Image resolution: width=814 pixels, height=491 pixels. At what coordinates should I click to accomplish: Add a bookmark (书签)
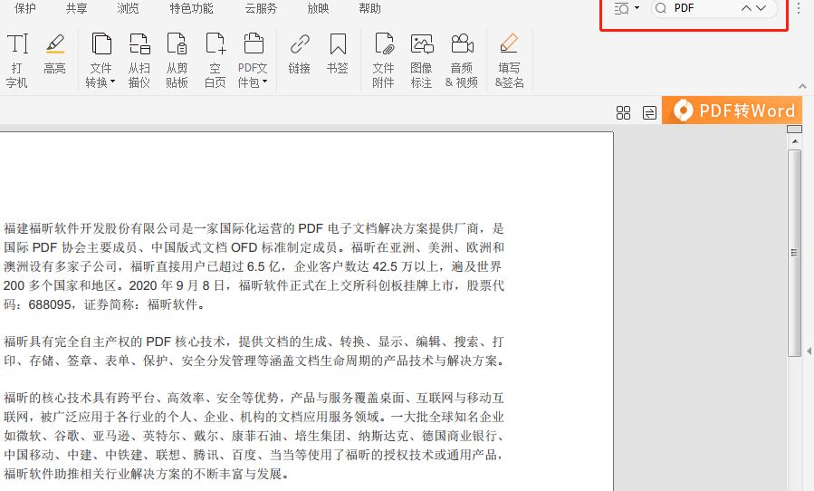click(x=337, y=53)
